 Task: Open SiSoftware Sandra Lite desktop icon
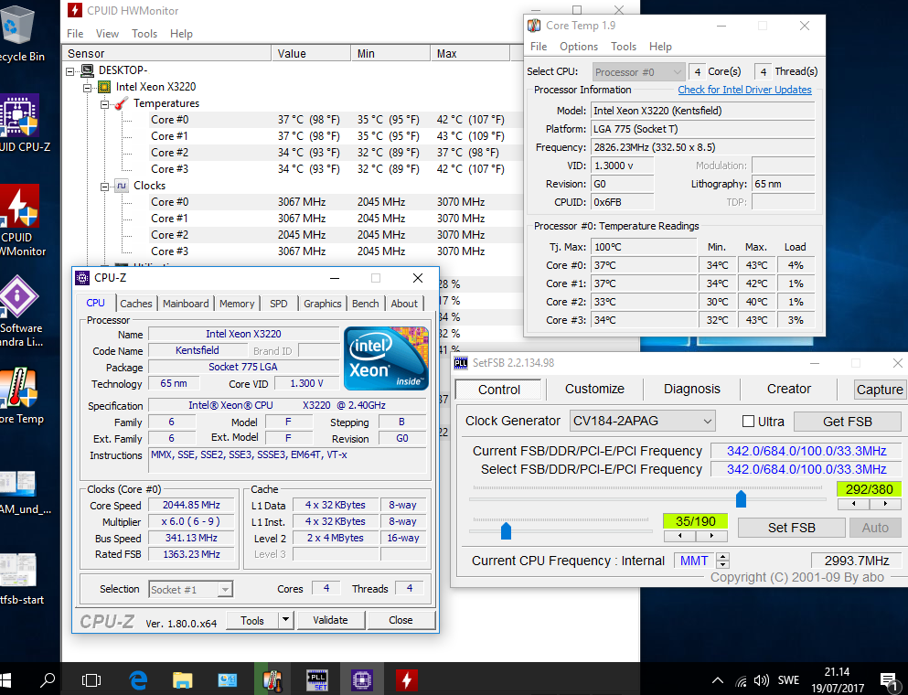[21, 310]
